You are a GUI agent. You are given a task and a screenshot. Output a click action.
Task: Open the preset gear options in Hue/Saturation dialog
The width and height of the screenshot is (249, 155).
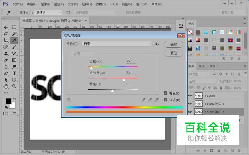(x=157, y=44)
